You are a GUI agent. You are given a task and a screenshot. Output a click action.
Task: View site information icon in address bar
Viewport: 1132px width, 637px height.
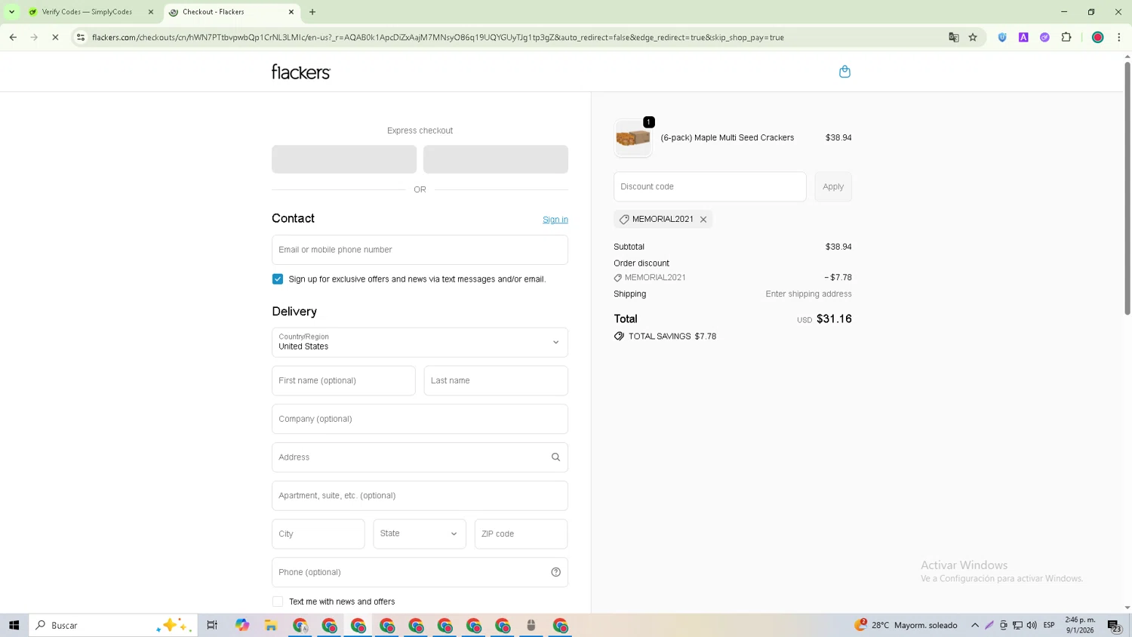pos(81,37)
